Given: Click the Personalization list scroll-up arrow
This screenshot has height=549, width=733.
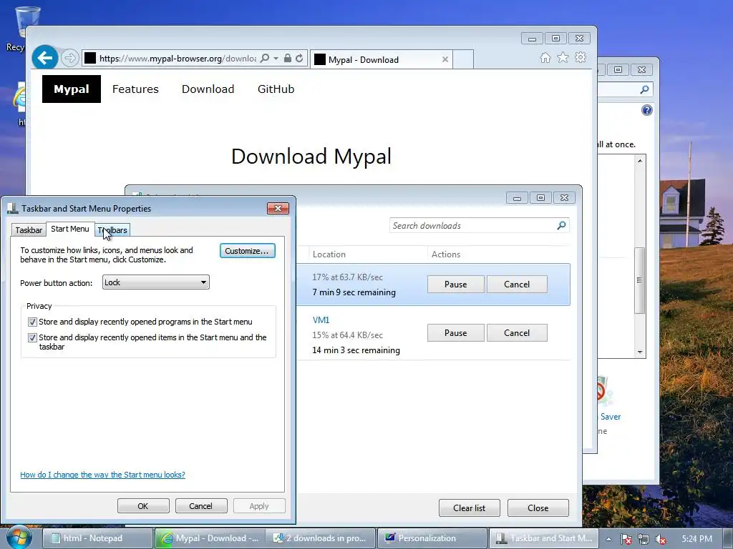Looking at the screenshot, I should point(640,161).
